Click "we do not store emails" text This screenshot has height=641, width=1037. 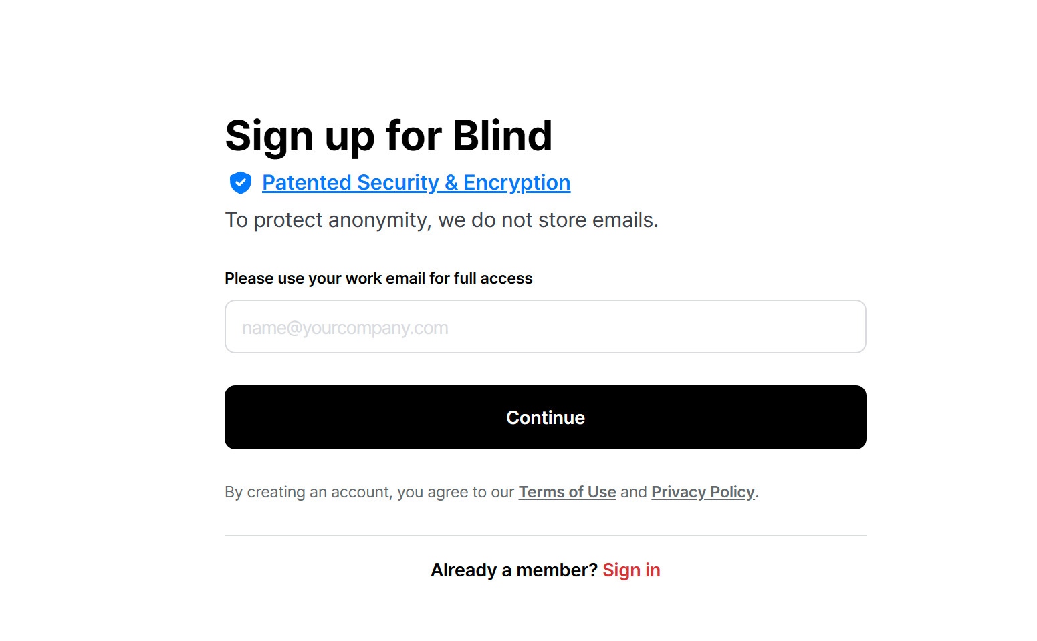pyautogui.click(x=548, y=220)
